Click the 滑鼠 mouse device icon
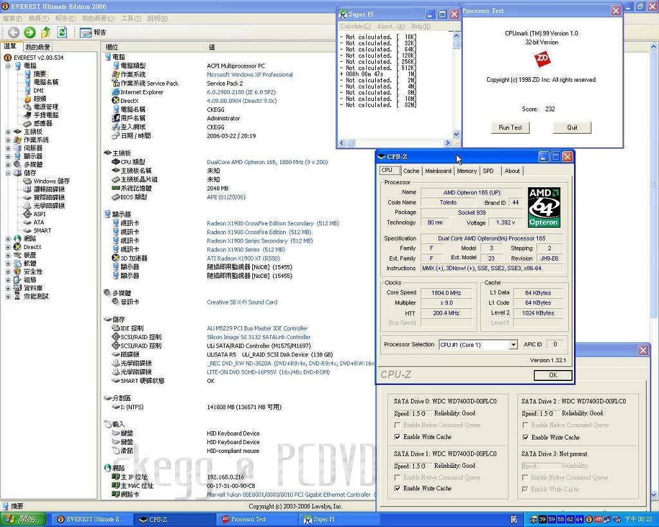The image size is (659, 527). click(x=116, y=450)
